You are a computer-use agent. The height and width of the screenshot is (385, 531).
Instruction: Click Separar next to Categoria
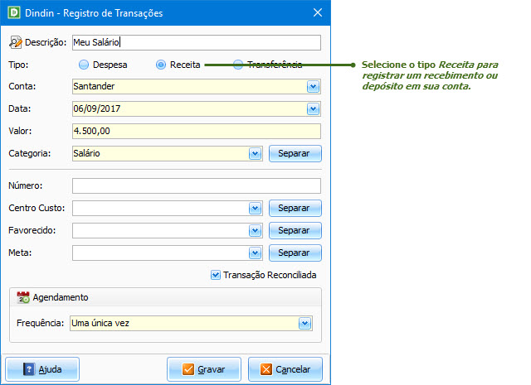click(295, 153)
